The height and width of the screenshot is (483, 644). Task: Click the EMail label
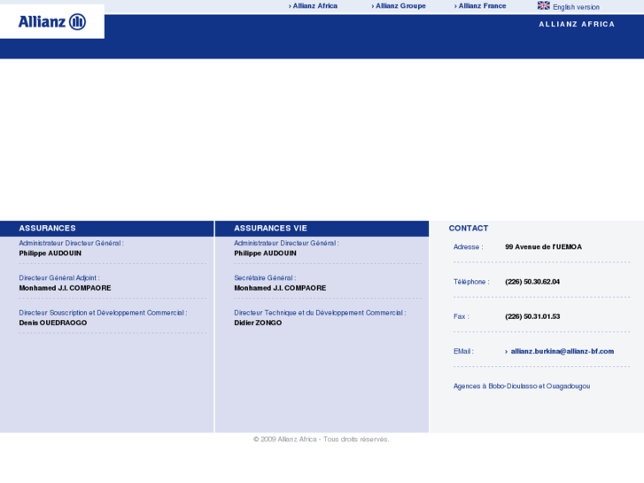463,352
